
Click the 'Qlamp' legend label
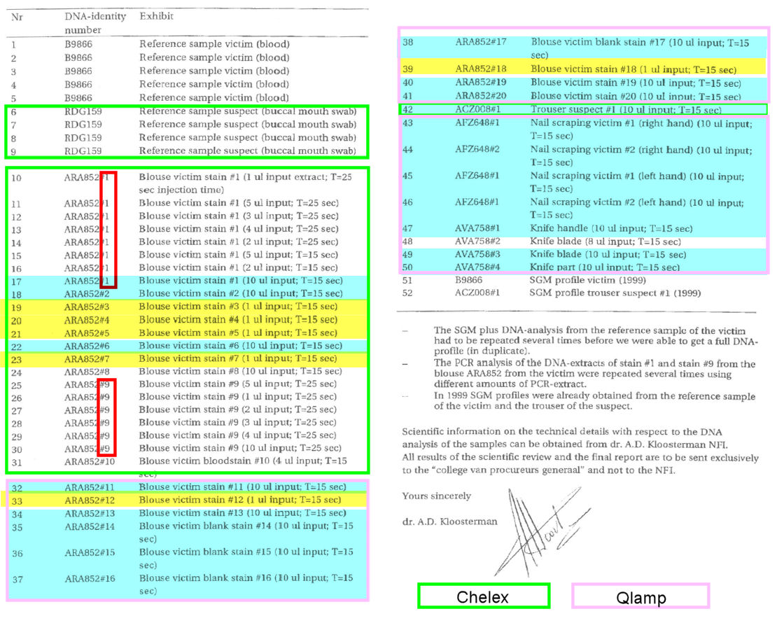point(640,597)
